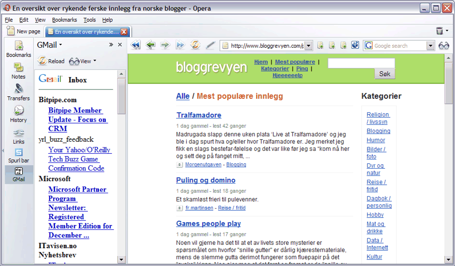
Task: Open the Kategorier header link
Action: [275, 69]
